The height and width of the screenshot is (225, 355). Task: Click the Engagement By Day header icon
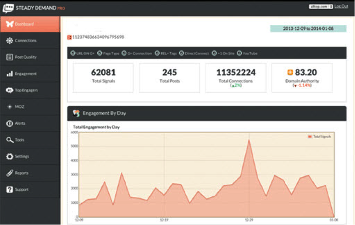[x=76, y=113]
